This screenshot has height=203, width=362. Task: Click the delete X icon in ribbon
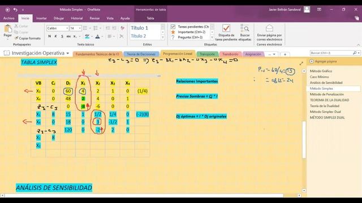point(122,36)
